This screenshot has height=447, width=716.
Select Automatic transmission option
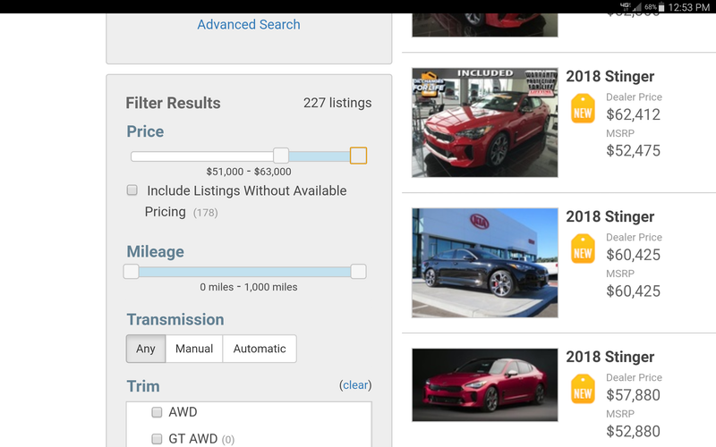(260, 349)
